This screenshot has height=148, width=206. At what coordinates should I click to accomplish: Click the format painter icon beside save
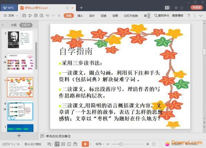(30, 16)
